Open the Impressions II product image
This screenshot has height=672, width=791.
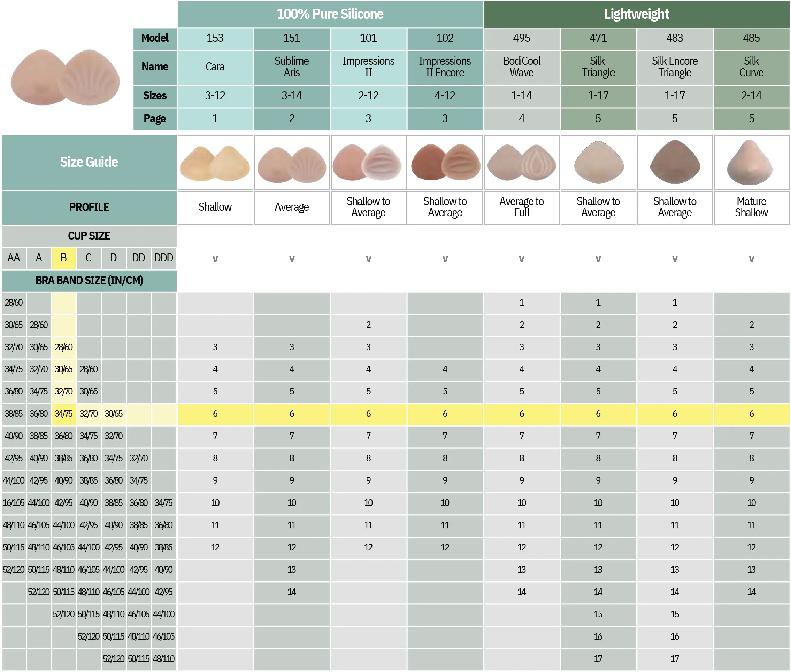[x=369, y=163]
